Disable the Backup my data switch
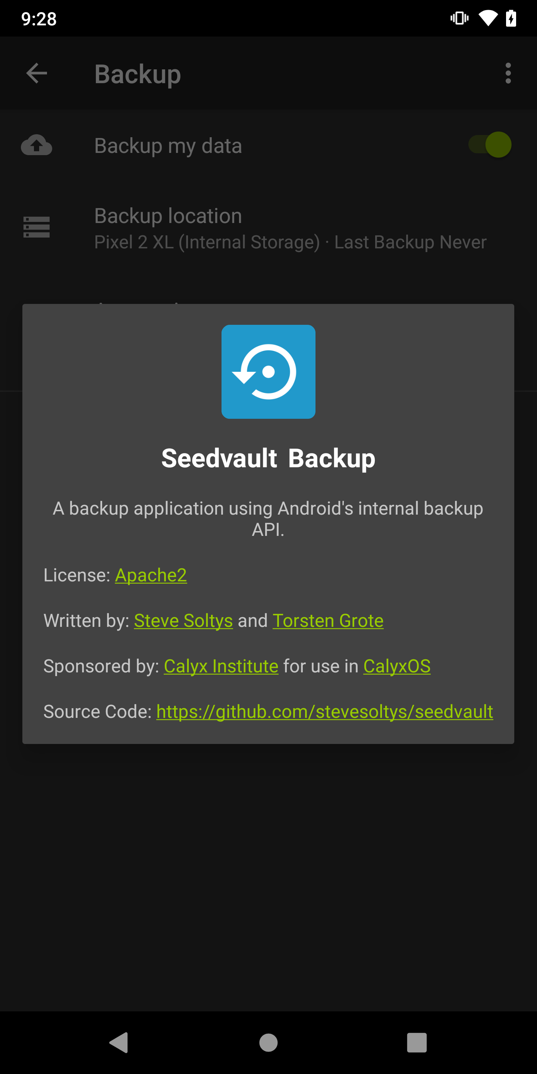This screenshot has height=1074, width=537. (x=490, y=145)
